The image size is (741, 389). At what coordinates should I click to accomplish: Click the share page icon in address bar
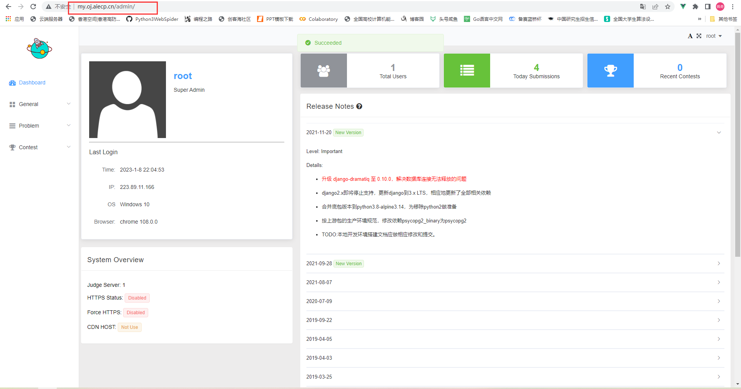point(655,7)
